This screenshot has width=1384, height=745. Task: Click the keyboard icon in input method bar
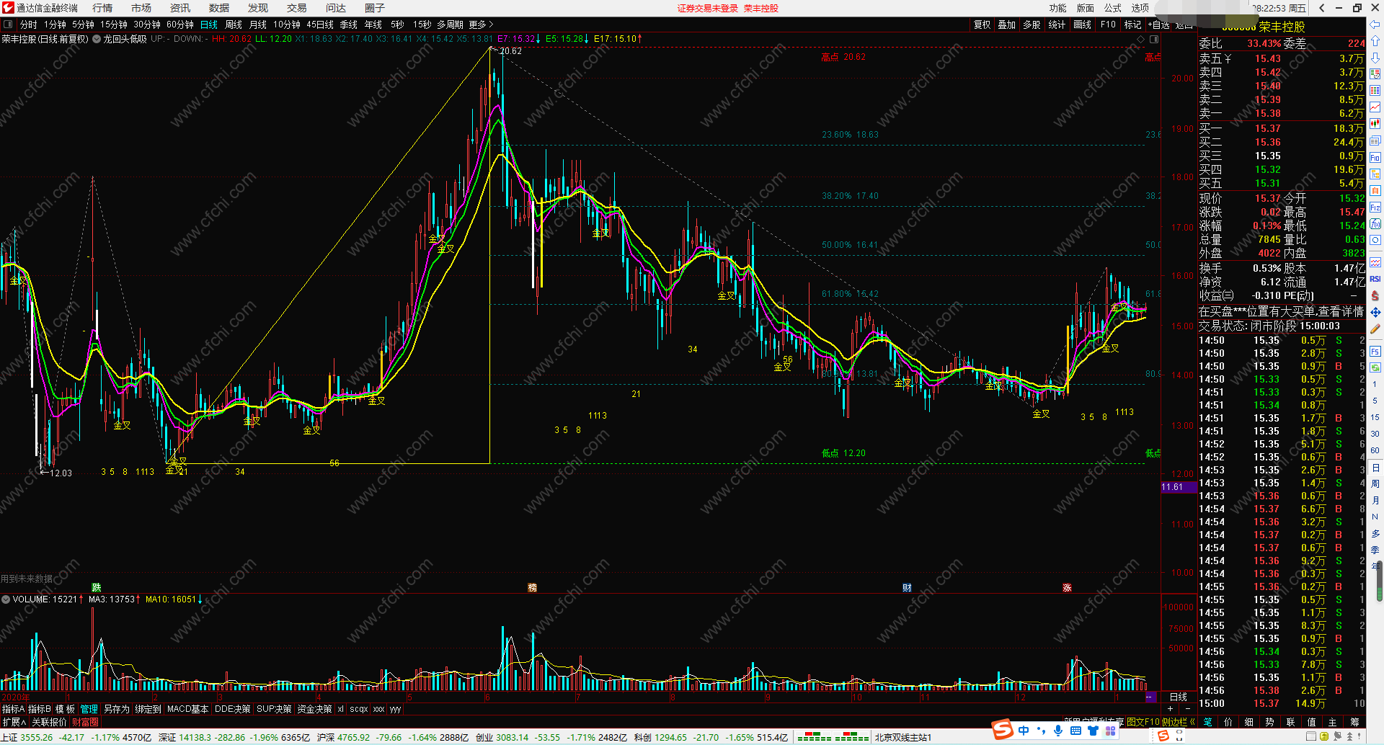(x=1075, y=731)
